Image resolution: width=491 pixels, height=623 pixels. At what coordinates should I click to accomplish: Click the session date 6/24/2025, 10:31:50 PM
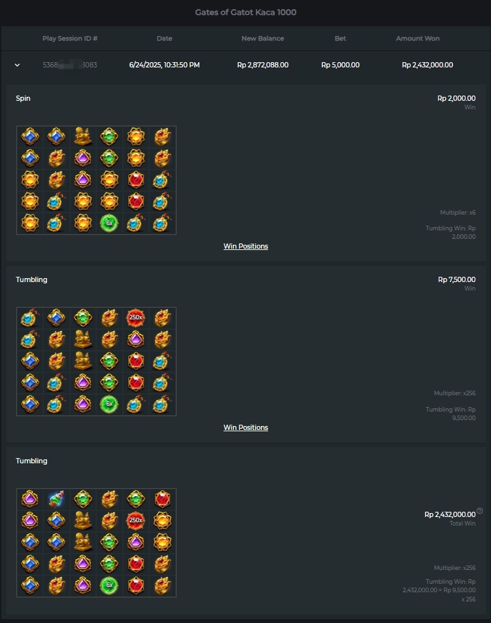164,65
